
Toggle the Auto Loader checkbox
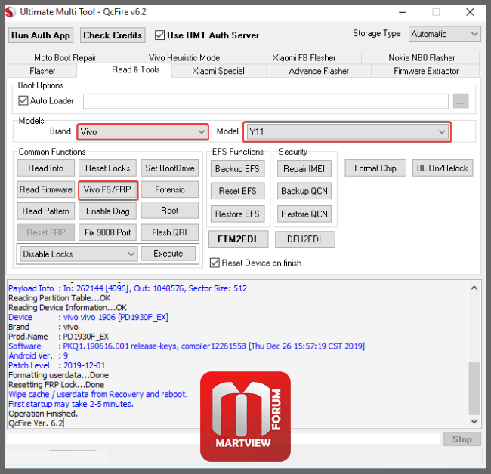coord(23,100)
